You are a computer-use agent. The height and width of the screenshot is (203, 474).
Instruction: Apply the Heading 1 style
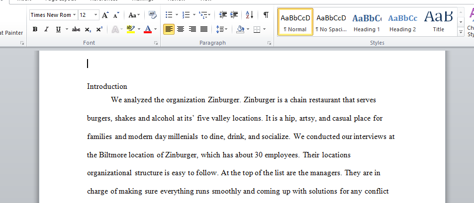click(367, 22)
